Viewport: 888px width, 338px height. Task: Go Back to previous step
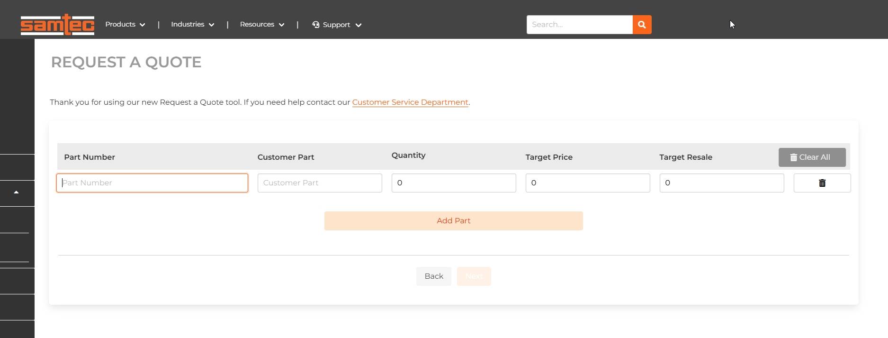click(x=434, y=276)
